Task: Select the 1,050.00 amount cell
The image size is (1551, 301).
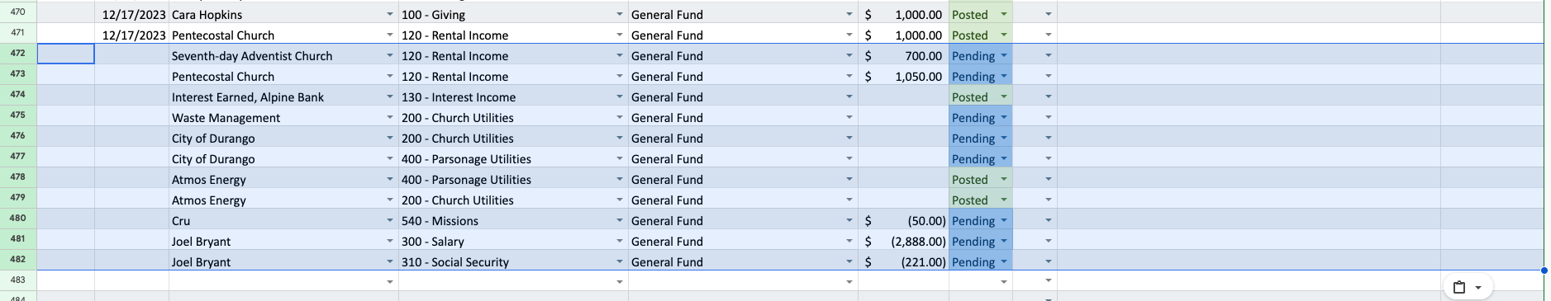Action: tap(903, 76)
